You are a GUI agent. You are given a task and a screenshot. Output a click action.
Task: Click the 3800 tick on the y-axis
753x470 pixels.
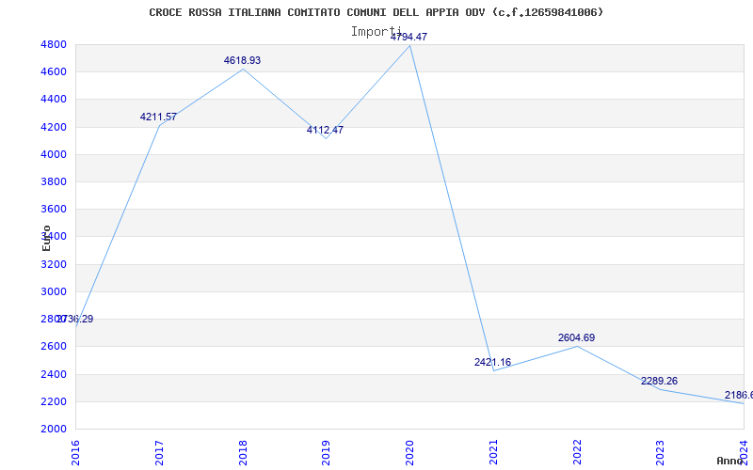pyautogui.click(x=54, y=181)
